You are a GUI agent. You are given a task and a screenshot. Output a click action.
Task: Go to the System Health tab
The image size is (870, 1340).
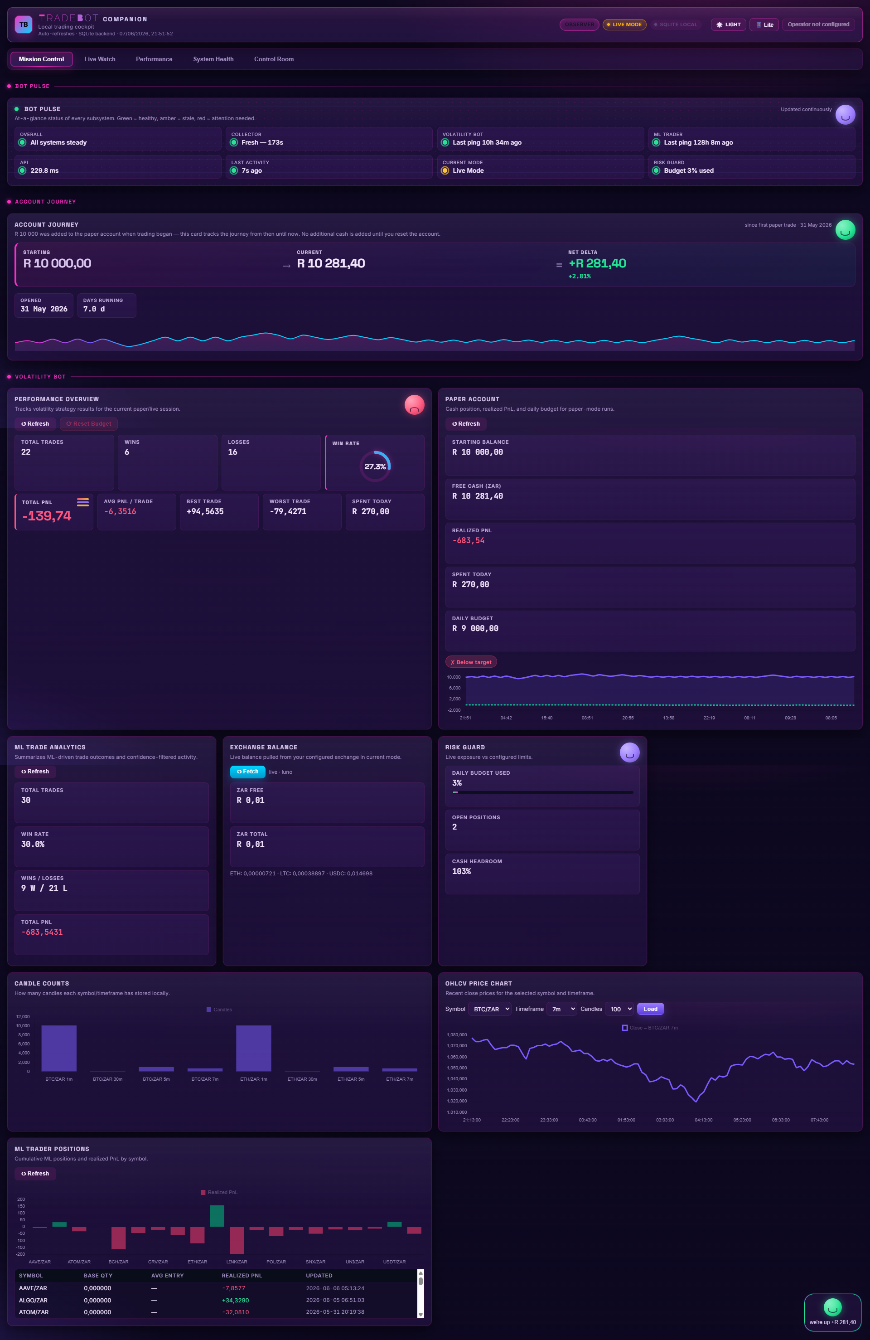point(213,59)
